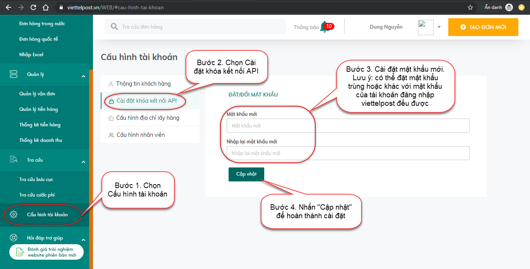Focus the Tra cứu đơn hàng search box
530x269 pixels.
click(x=195, y=27)
